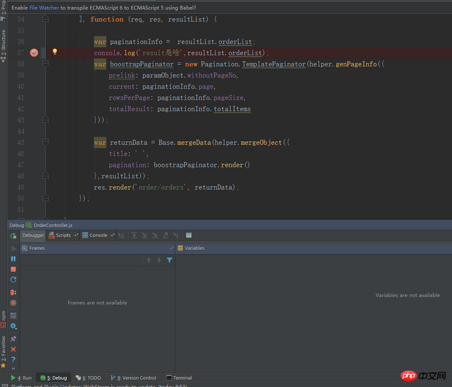Screen dimensions: 452x387
Task: Click the fold marker on line 34
Action: [x=46, y=19]
